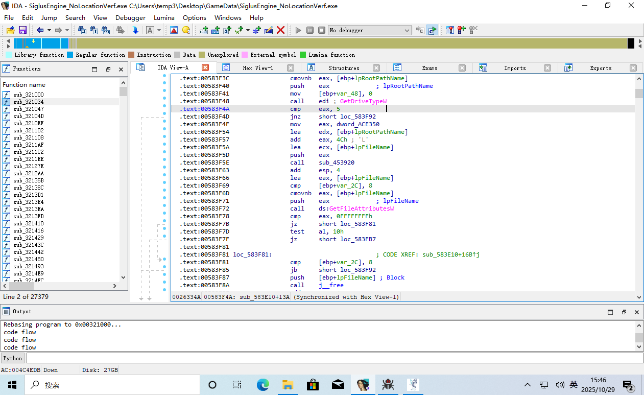
Task: Open the Debugger menu
Action: 130,17
